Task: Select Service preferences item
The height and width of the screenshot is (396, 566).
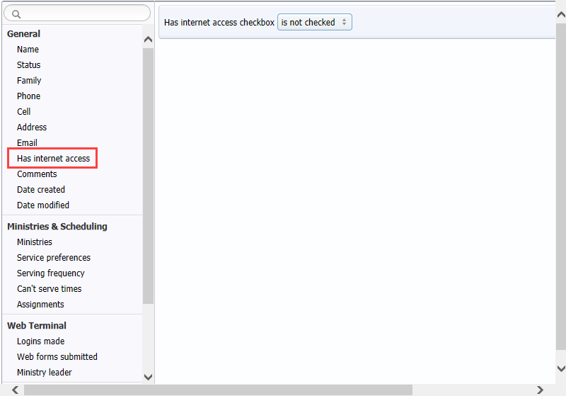Action: pyautogui.click(x=54, y=258)
